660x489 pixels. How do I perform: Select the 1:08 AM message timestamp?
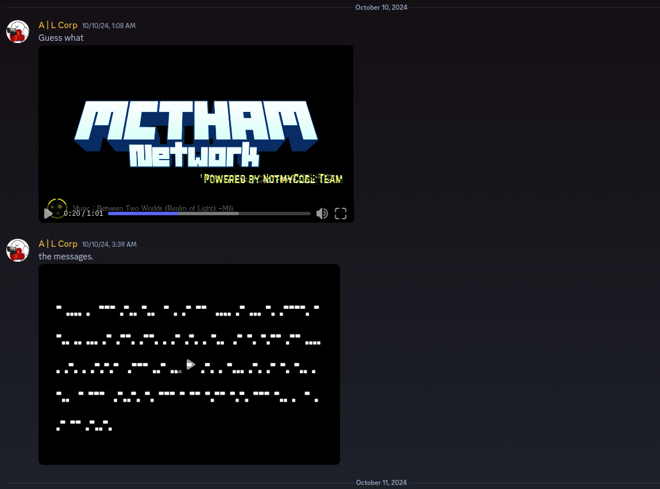pyautogui.click(x=109, y=26)
